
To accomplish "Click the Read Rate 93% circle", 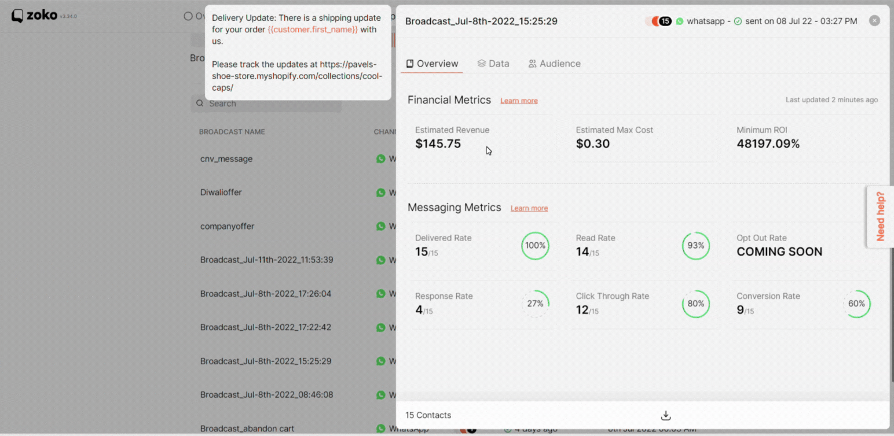I will (696, 246).
